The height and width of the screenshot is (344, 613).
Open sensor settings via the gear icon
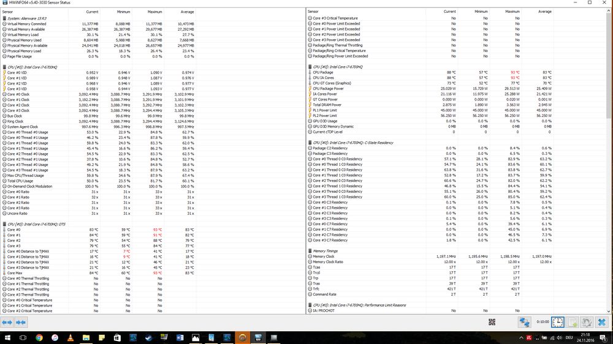pyautogui.click(x=587, y=322)
